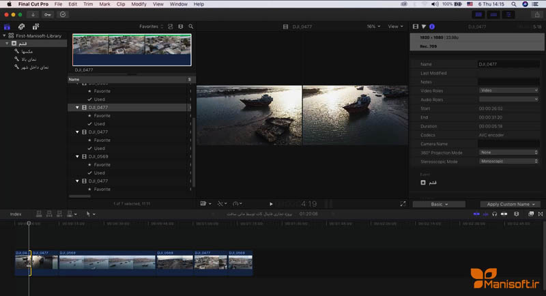Open the Clip menu
This screenshot has width=546, height=296.
pos(121,4)
